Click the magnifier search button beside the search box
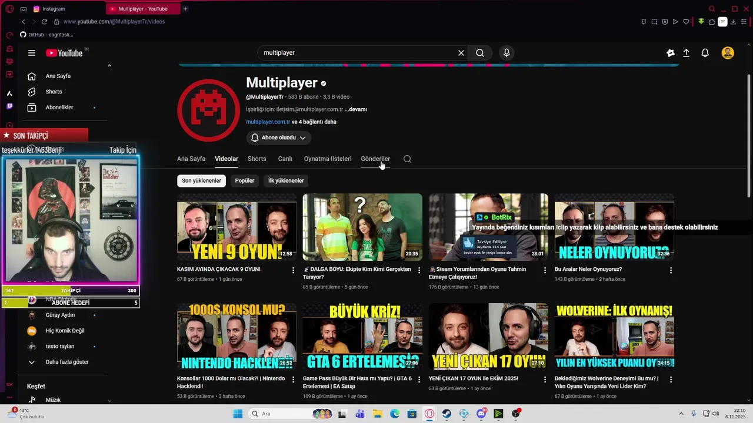Screen dimensions: 753x423 click(480, 53)
